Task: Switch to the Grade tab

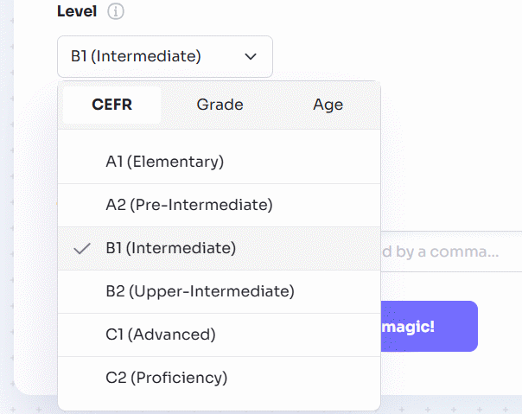Action: (x=220, y=105)
